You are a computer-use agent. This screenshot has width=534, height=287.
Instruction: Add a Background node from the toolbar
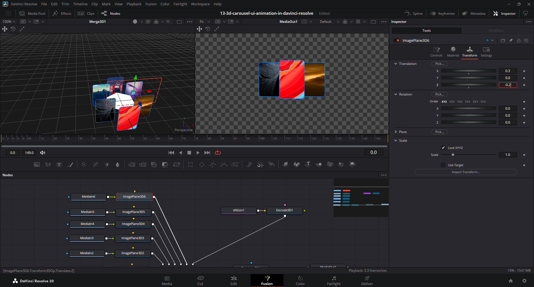pyautogui.click(x=37, y=165)
